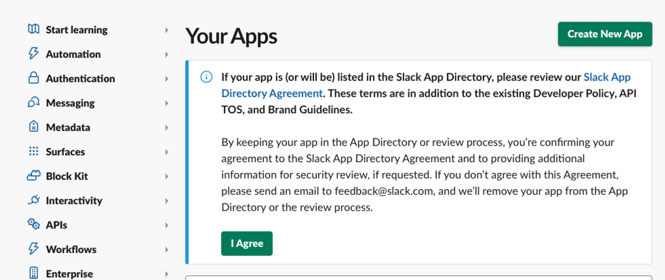Expand the APIs section arrow
The height and width of the screenshot is (280, 665).
click(x=167, y=225)
